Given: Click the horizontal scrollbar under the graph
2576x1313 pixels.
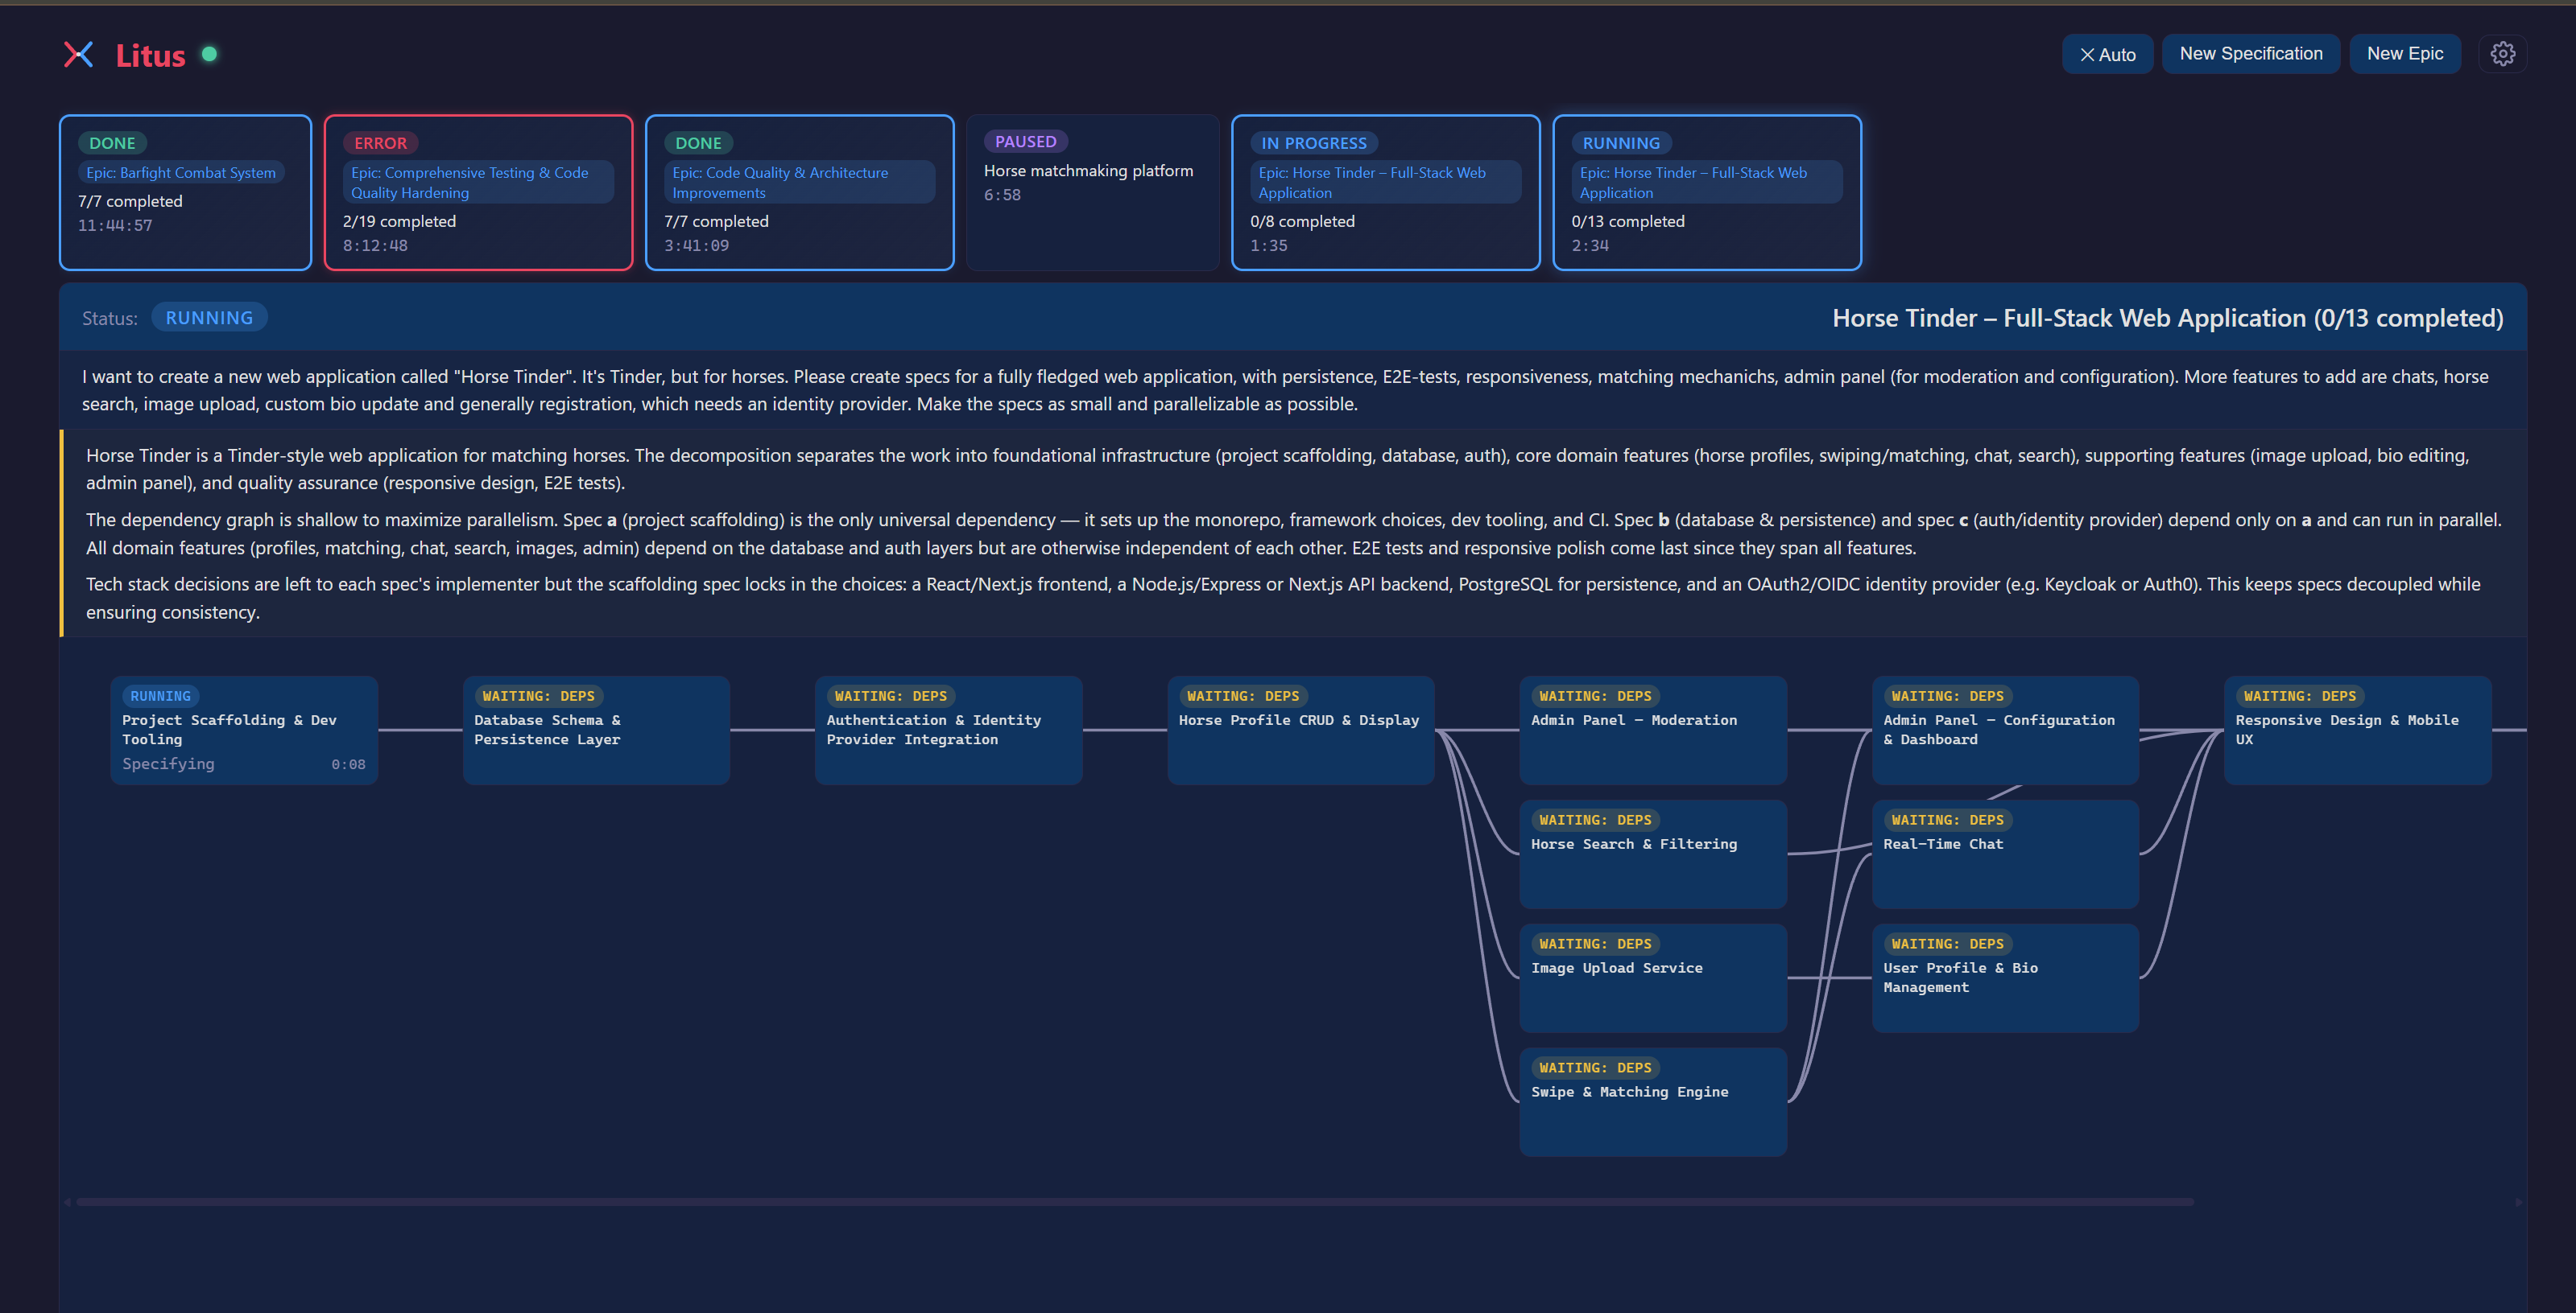Looking at the screenshot, I should pos(1135,1202).
